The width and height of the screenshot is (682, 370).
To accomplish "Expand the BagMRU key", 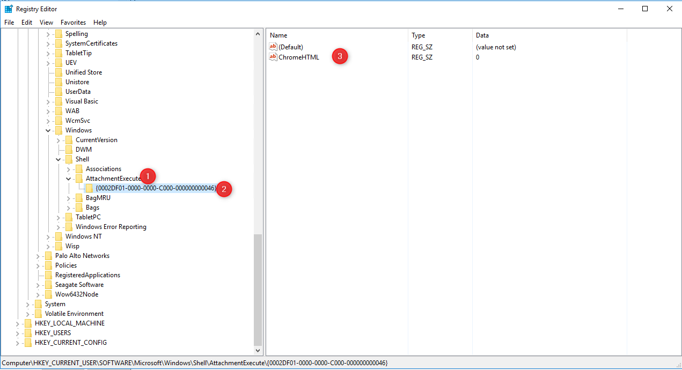I will click(x=69, y=198).
